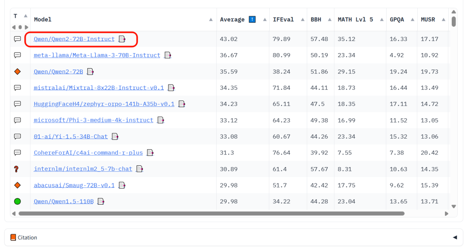
Task: Click the IFEval value 80.99
Action: [281, 55]
